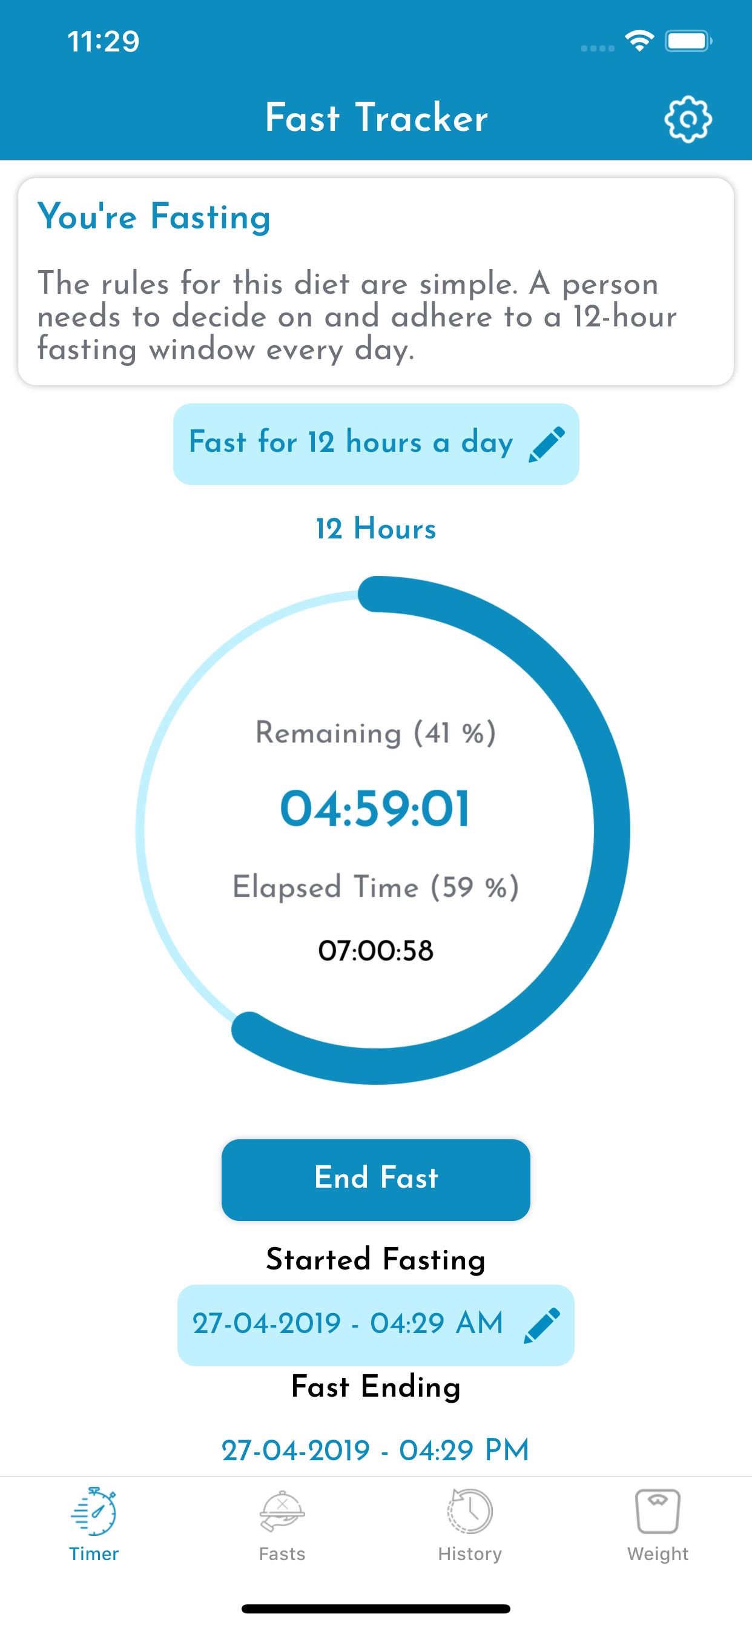Tap the pencil icon beside fasting plan
Viewport: 752px width, 1628px height.
547,445
